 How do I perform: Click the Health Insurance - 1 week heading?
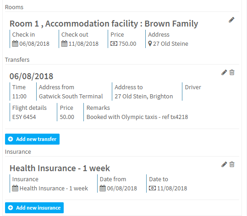click(x=60, y=168)
